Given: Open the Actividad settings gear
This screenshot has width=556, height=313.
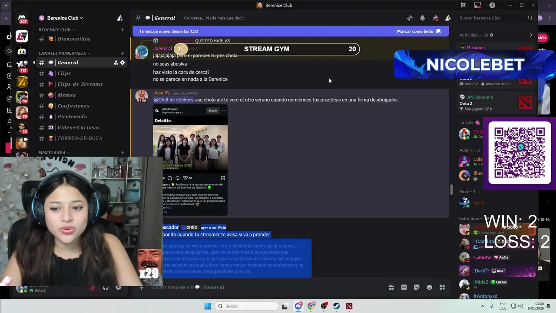Looking at the screenshot, I should [491, 35].
